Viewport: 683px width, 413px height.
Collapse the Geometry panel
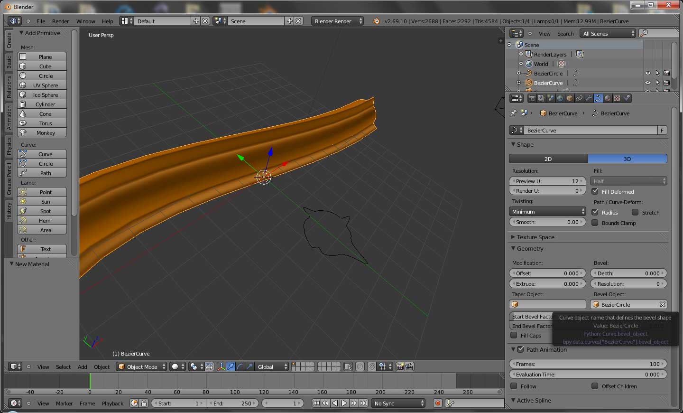(513, 248)
